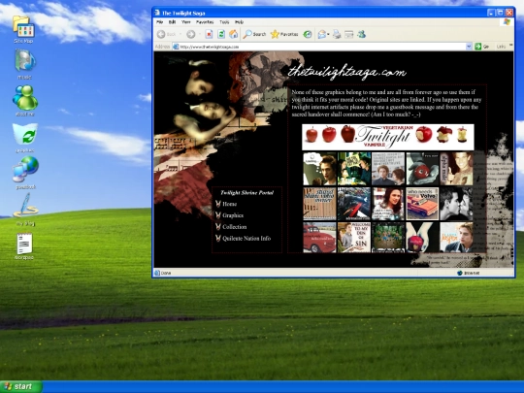524x393 pixels.
Task: Click the Messenger icon in toolbar
Action: (361, 34)
